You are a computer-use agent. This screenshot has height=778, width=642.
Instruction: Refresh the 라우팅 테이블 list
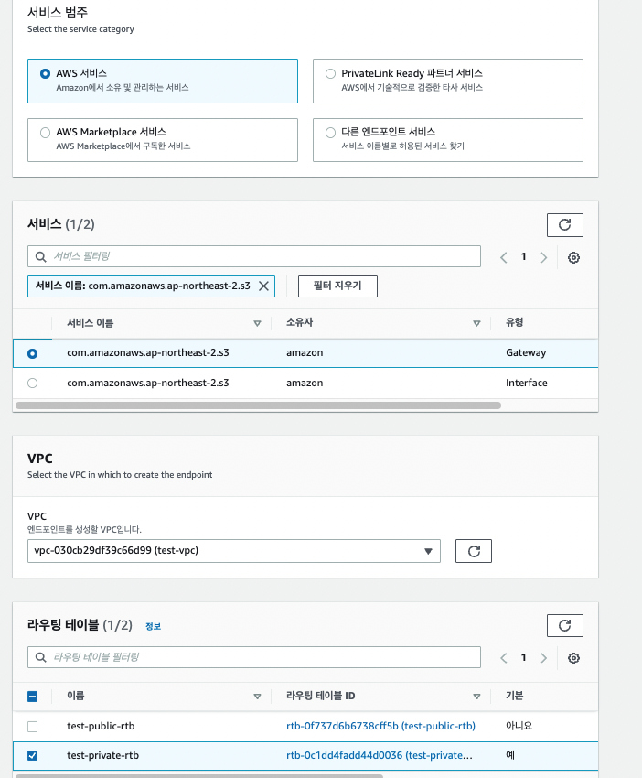tap(564, 625)
